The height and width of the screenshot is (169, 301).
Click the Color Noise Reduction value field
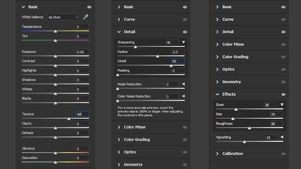click(172, 97)
